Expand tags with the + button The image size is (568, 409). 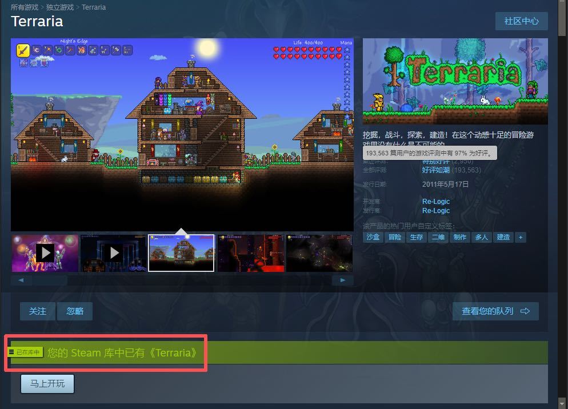click(520, 237)
